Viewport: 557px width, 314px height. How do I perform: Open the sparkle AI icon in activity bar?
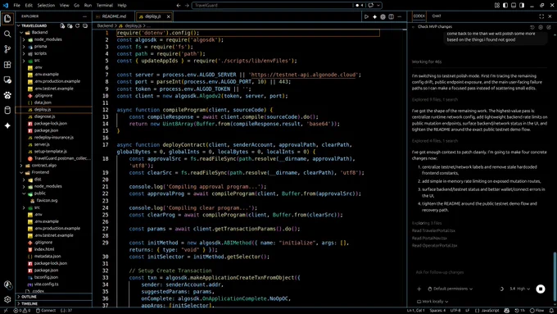(x=7, y=125)
